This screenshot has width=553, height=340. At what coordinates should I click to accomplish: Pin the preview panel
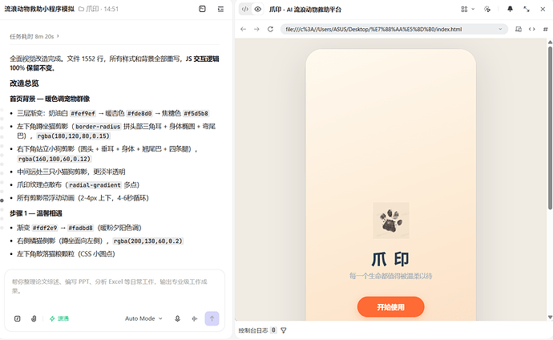(x=510, y=9)
